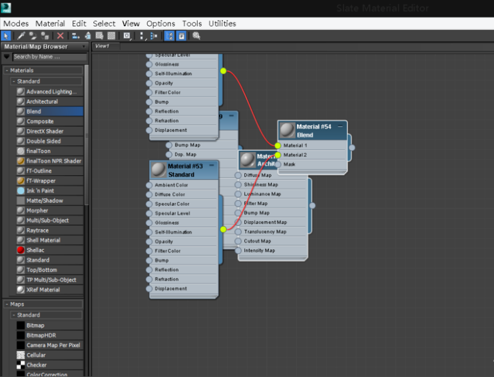Viewport: 494px width, 377px height.
Task: Open the View menu
Action: pyautogui.click(x=130, y=23)
